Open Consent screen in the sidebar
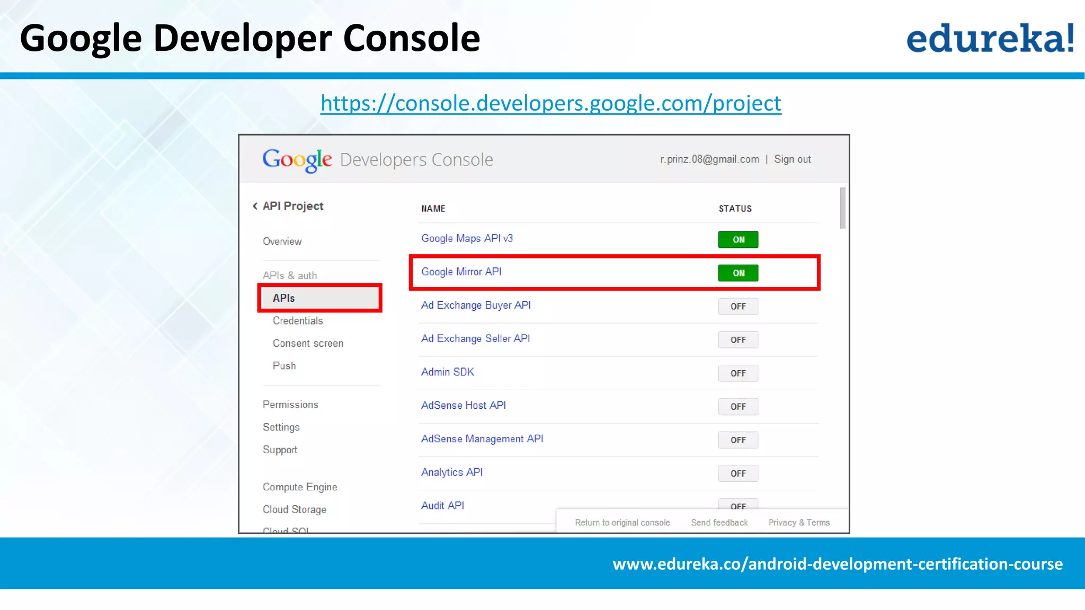Viewport: 1085px width, 610px height. point(308,343)
